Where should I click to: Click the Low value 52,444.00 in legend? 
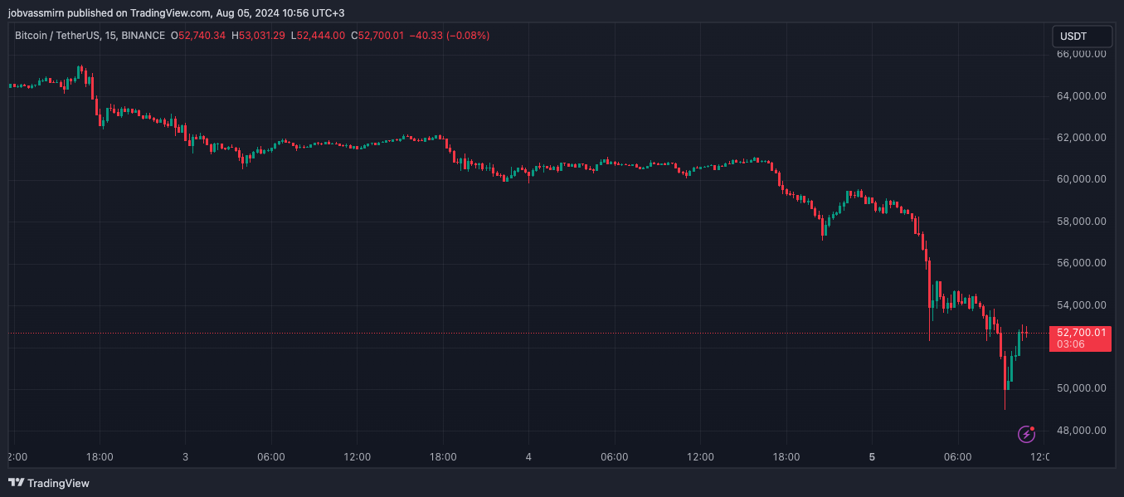320,36
